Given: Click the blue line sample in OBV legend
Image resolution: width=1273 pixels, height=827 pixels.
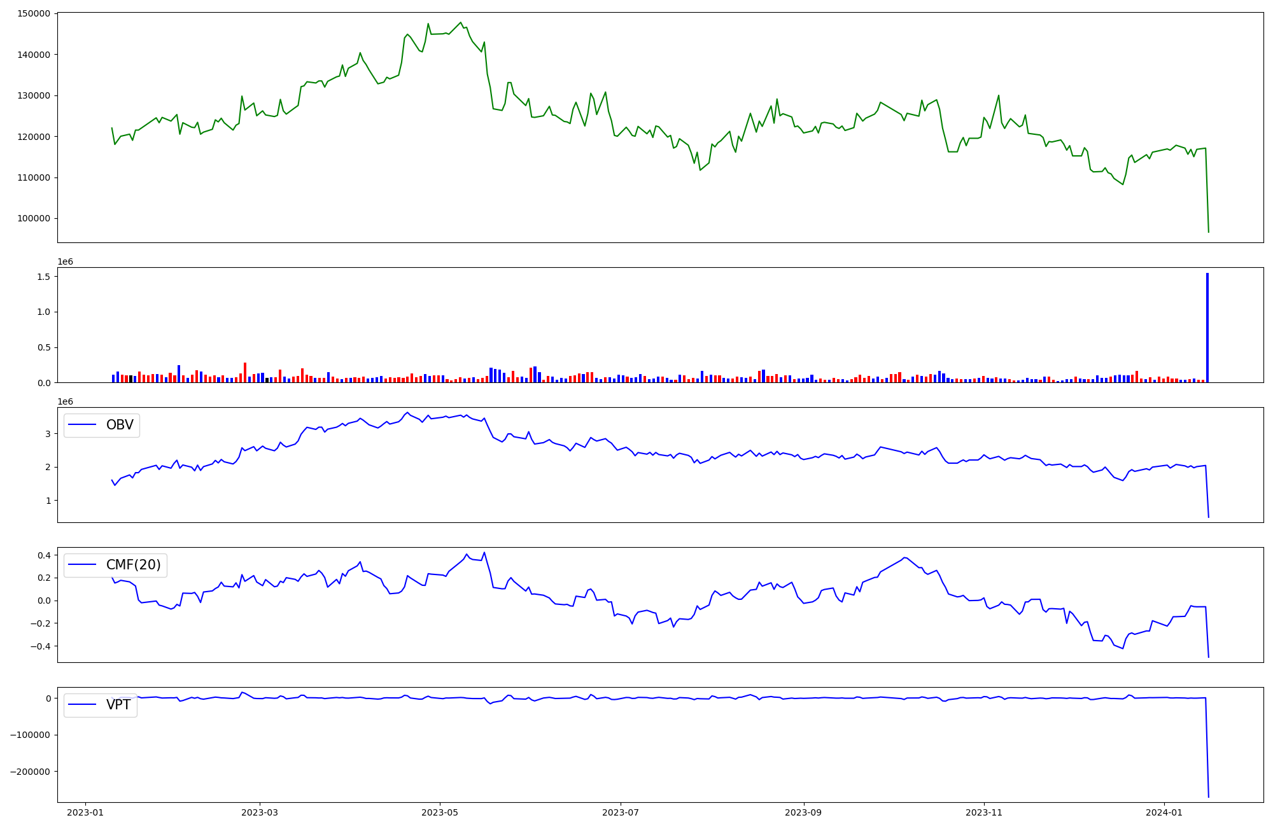Looking at the screenshot, I should click(x=82, y=425).
